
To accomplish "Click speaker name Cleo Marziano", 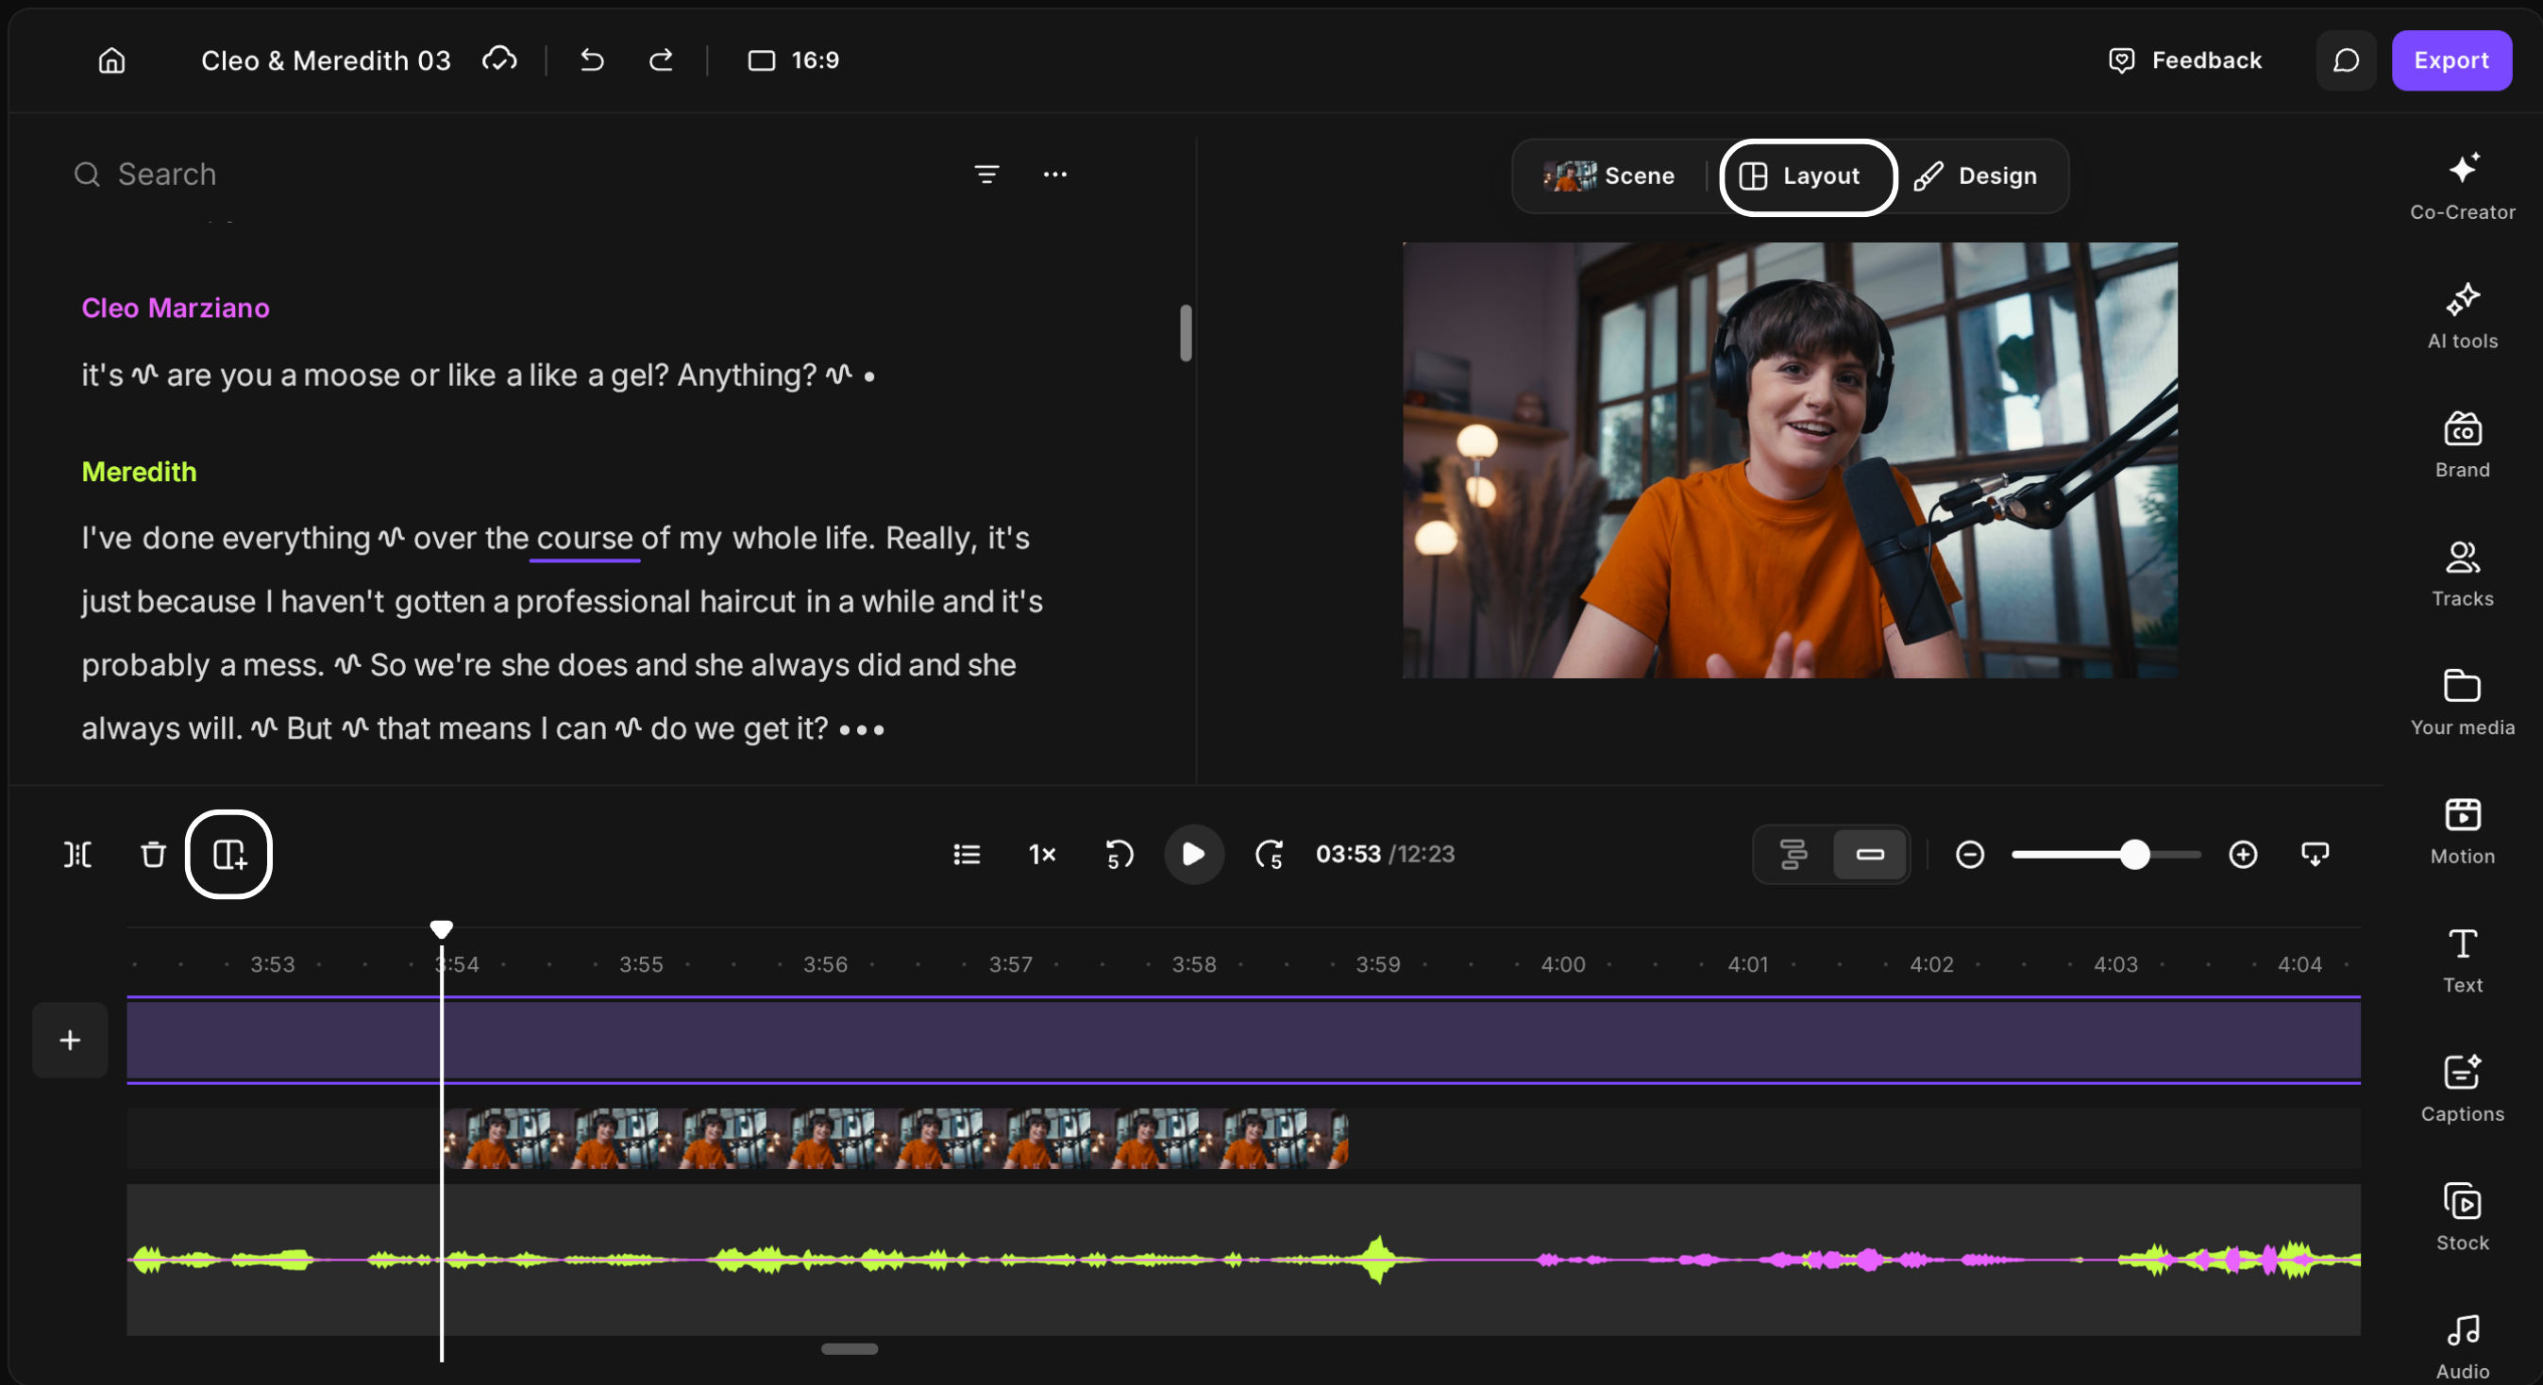I will tap(176, 308).
